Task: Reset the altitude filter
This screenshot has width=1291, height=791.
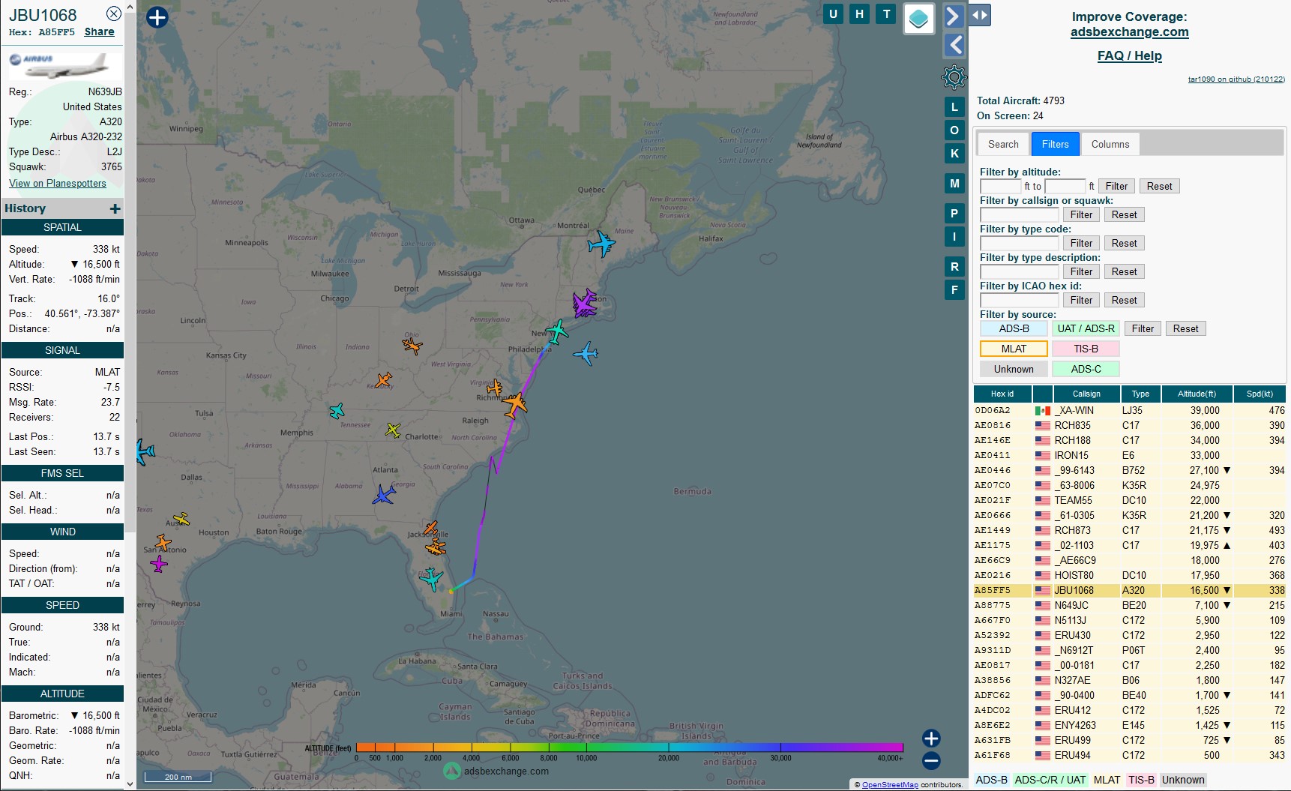Action: click(1159, 186)
